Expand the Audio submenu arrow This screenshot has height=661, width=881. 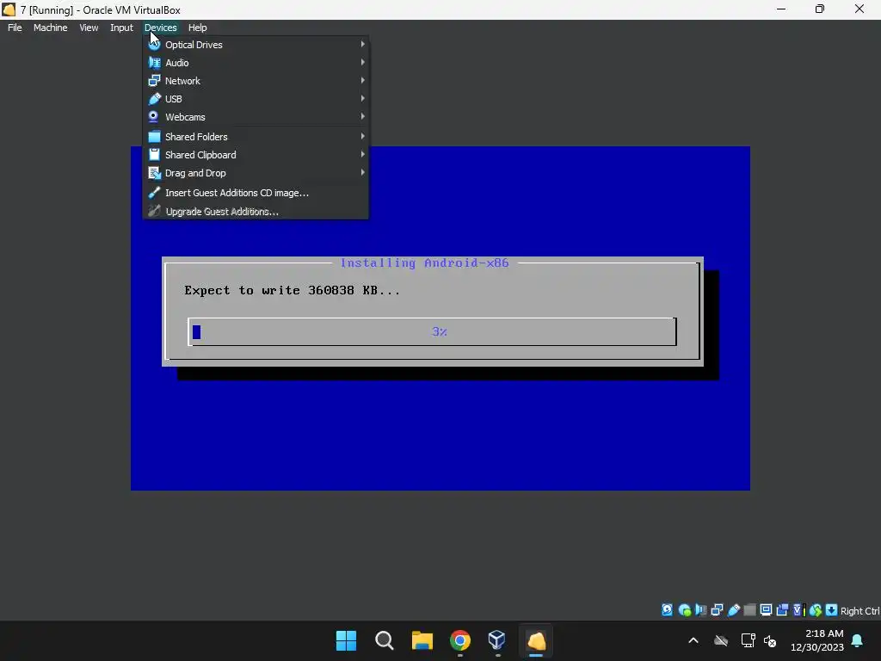click(362, 62)
